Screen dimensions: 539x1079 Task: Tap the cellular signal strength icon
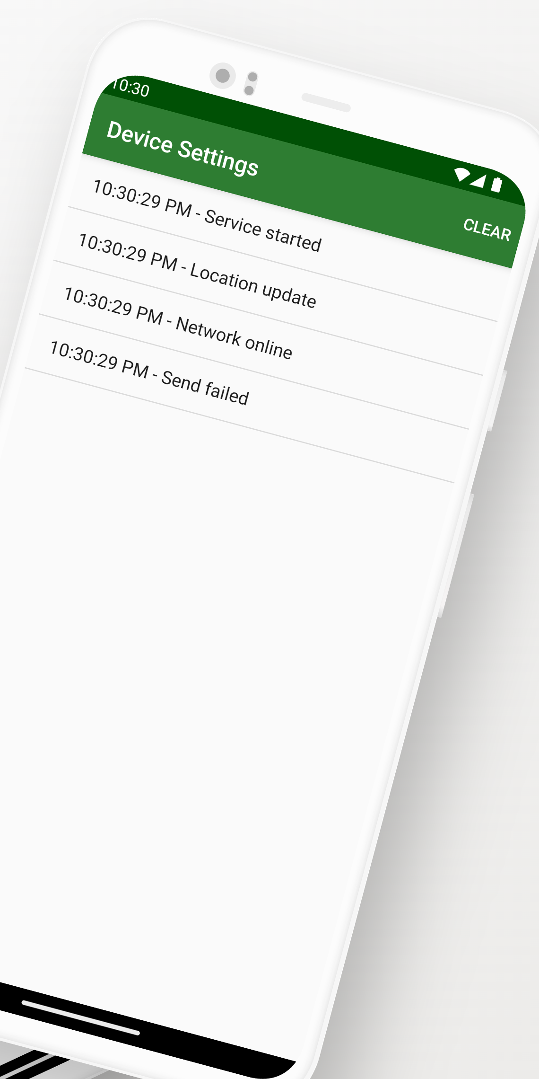coord(478,180)
